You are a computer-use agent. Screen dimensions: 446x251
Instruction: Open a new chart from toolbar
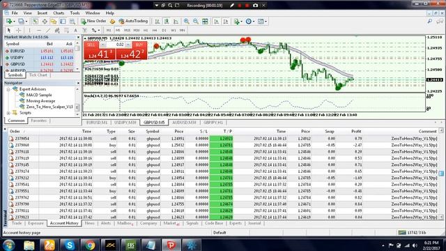tap(9, 22)
